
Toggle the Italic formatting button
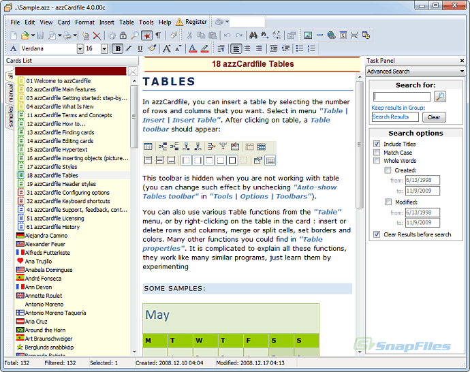pos(129,48)
